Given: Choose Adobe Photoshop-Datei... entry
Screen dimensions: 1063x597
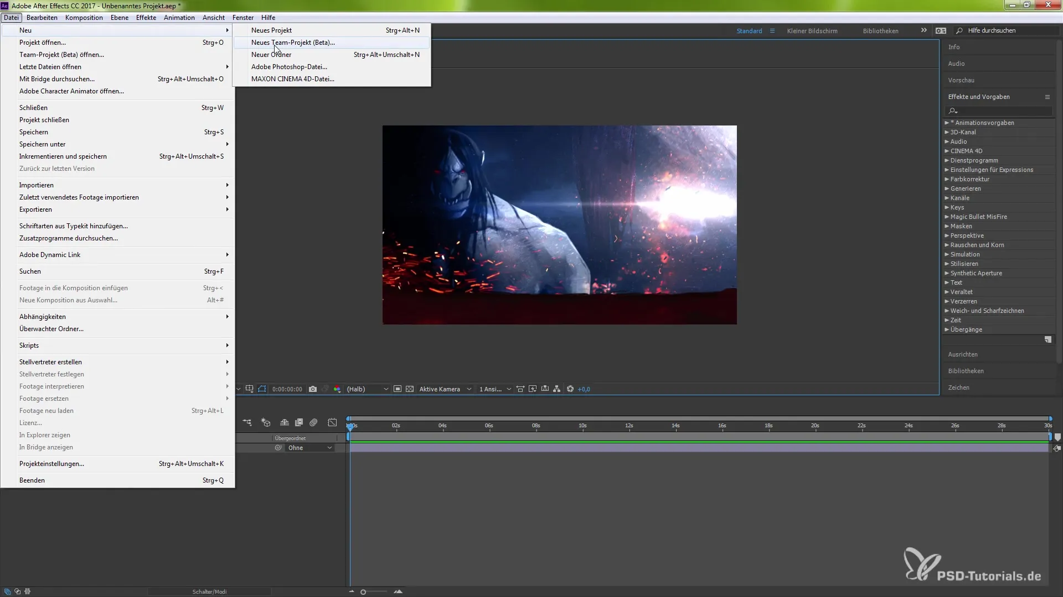Looking at the screenshot, I should pos(331,67).
